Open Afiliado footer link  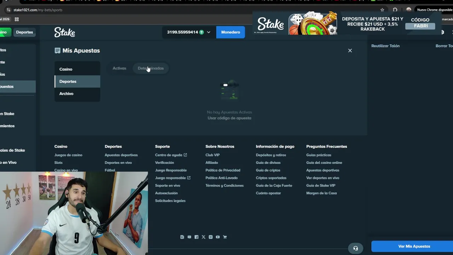pos(212,163)
